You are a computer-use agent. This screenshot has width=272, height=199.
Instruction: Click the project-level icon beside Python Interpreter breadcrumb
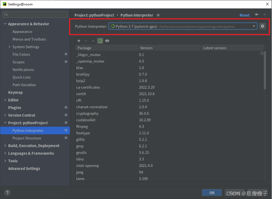point(158,15)
